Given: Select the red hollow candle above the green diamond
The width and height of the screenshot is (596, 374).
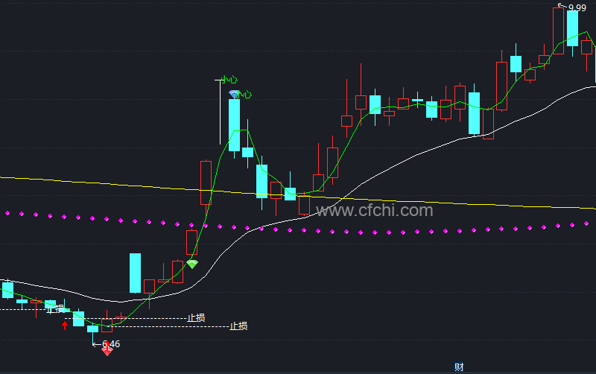Looking at the screenshot, I should 192,242.
